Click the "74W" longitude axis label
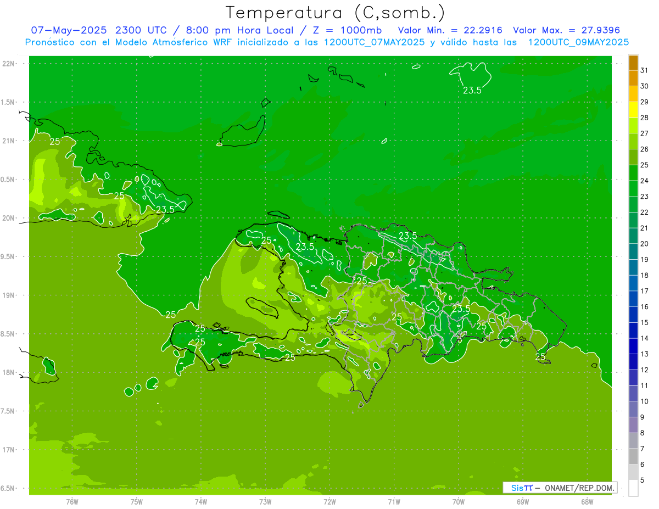 tap(201, 501)
